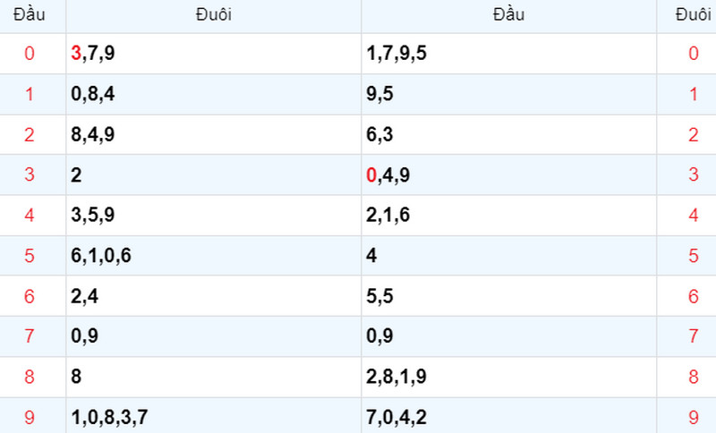
Task: Click the left Đuôi column header
Action: pyautogui.click(x=214, y=15)
